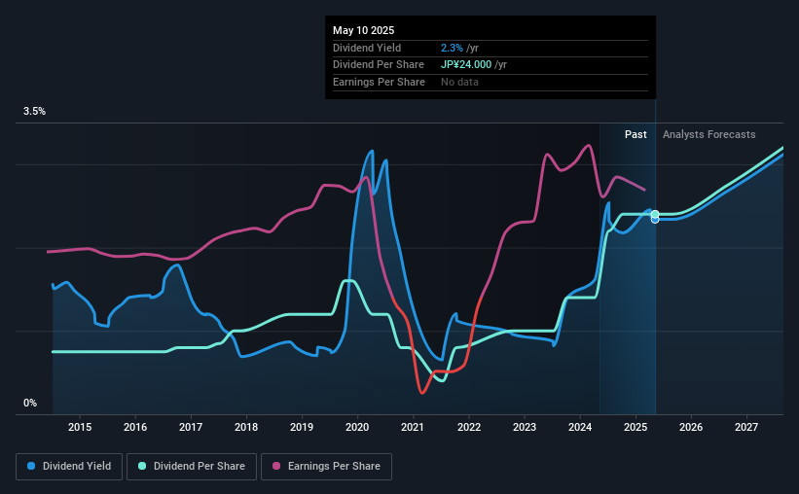Viewport: 799px width, 494px height.
Task: Click the 2019 x-axis label
Action: tap(302, 427)
